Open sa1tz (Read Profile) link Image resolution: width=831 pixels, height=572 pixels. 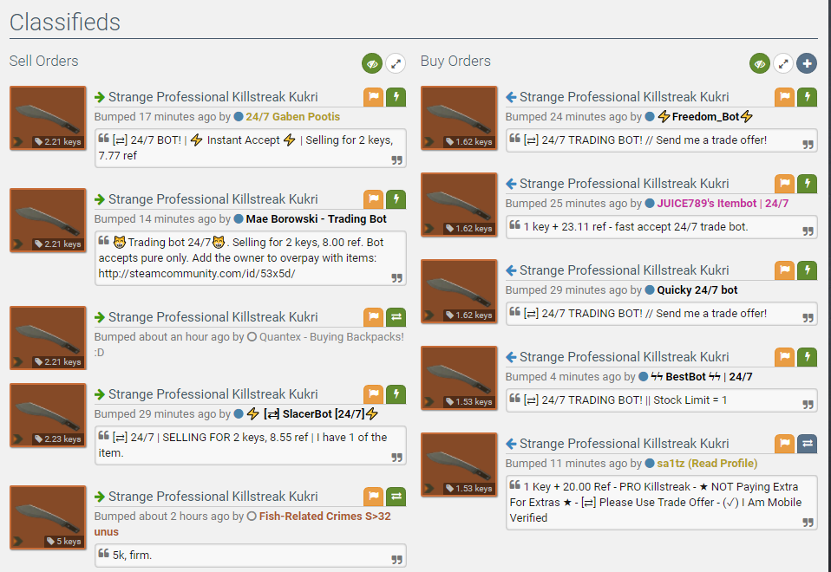[x=707, y=464]
